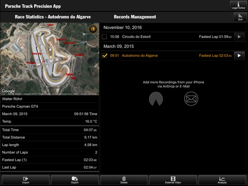Click the Number of Laps row
248x186 pixels.
[x=50, y=152]
